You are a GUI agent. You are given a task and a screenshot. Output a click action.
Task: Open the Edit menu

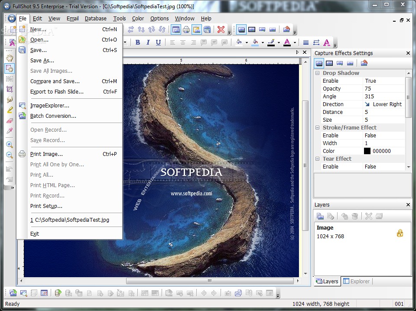point(37,18)
